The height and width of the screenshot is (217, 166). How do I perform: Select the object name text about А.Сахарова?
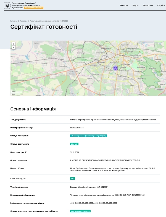click(x=113, y=170)
